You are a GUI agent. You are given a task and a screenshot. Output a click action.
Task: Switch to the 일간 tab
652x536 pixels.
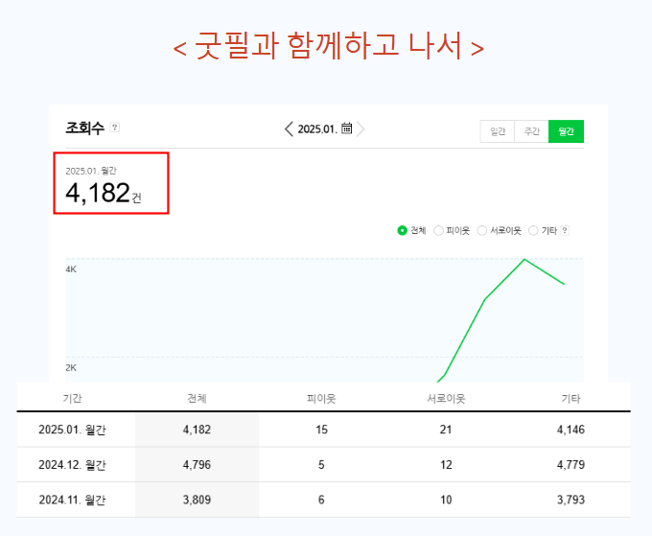(497, 131)
